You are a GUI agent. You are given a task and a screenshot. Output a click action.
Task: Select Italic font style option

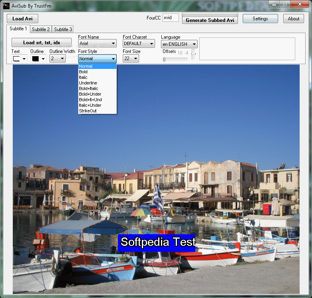[97, 77]
